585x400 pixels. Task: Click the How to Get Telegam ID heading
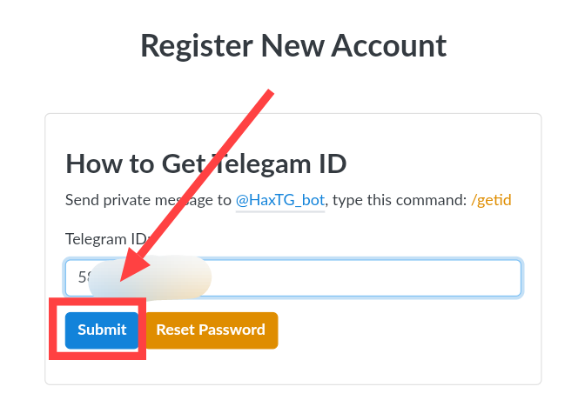click(x=205, y=163)
